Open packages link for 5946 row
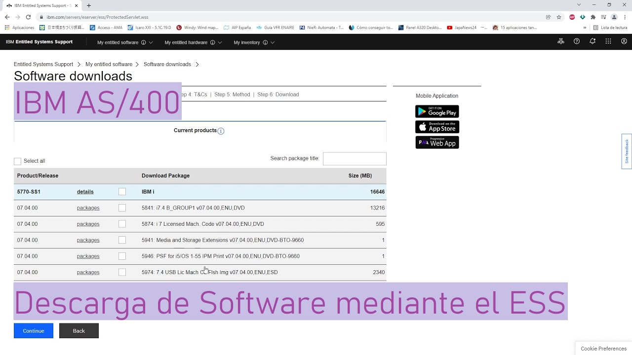The height and width of the screenshot is (355, 632). click(x=88, y=256)
